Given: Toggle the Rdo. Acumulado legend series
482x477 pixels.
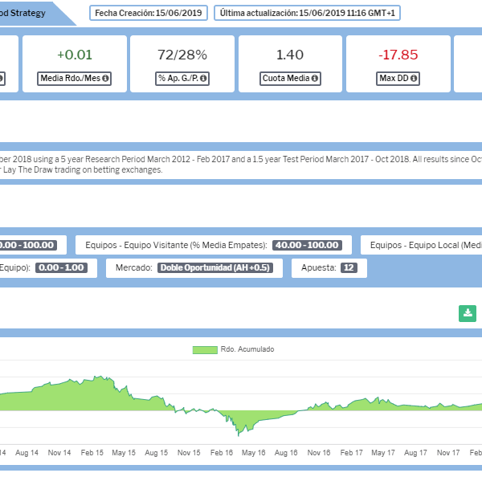Looking at the screenshot, I should [x=247, y=349].
